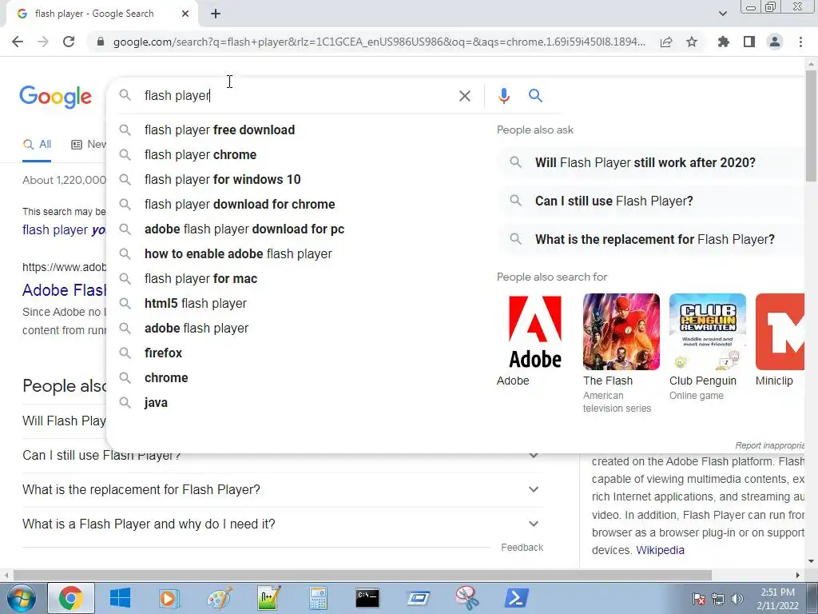Choose suggestion 'flash player for windows 10'
The height and width of the screenshot is (614, 818).
click(x=300, y=180)
